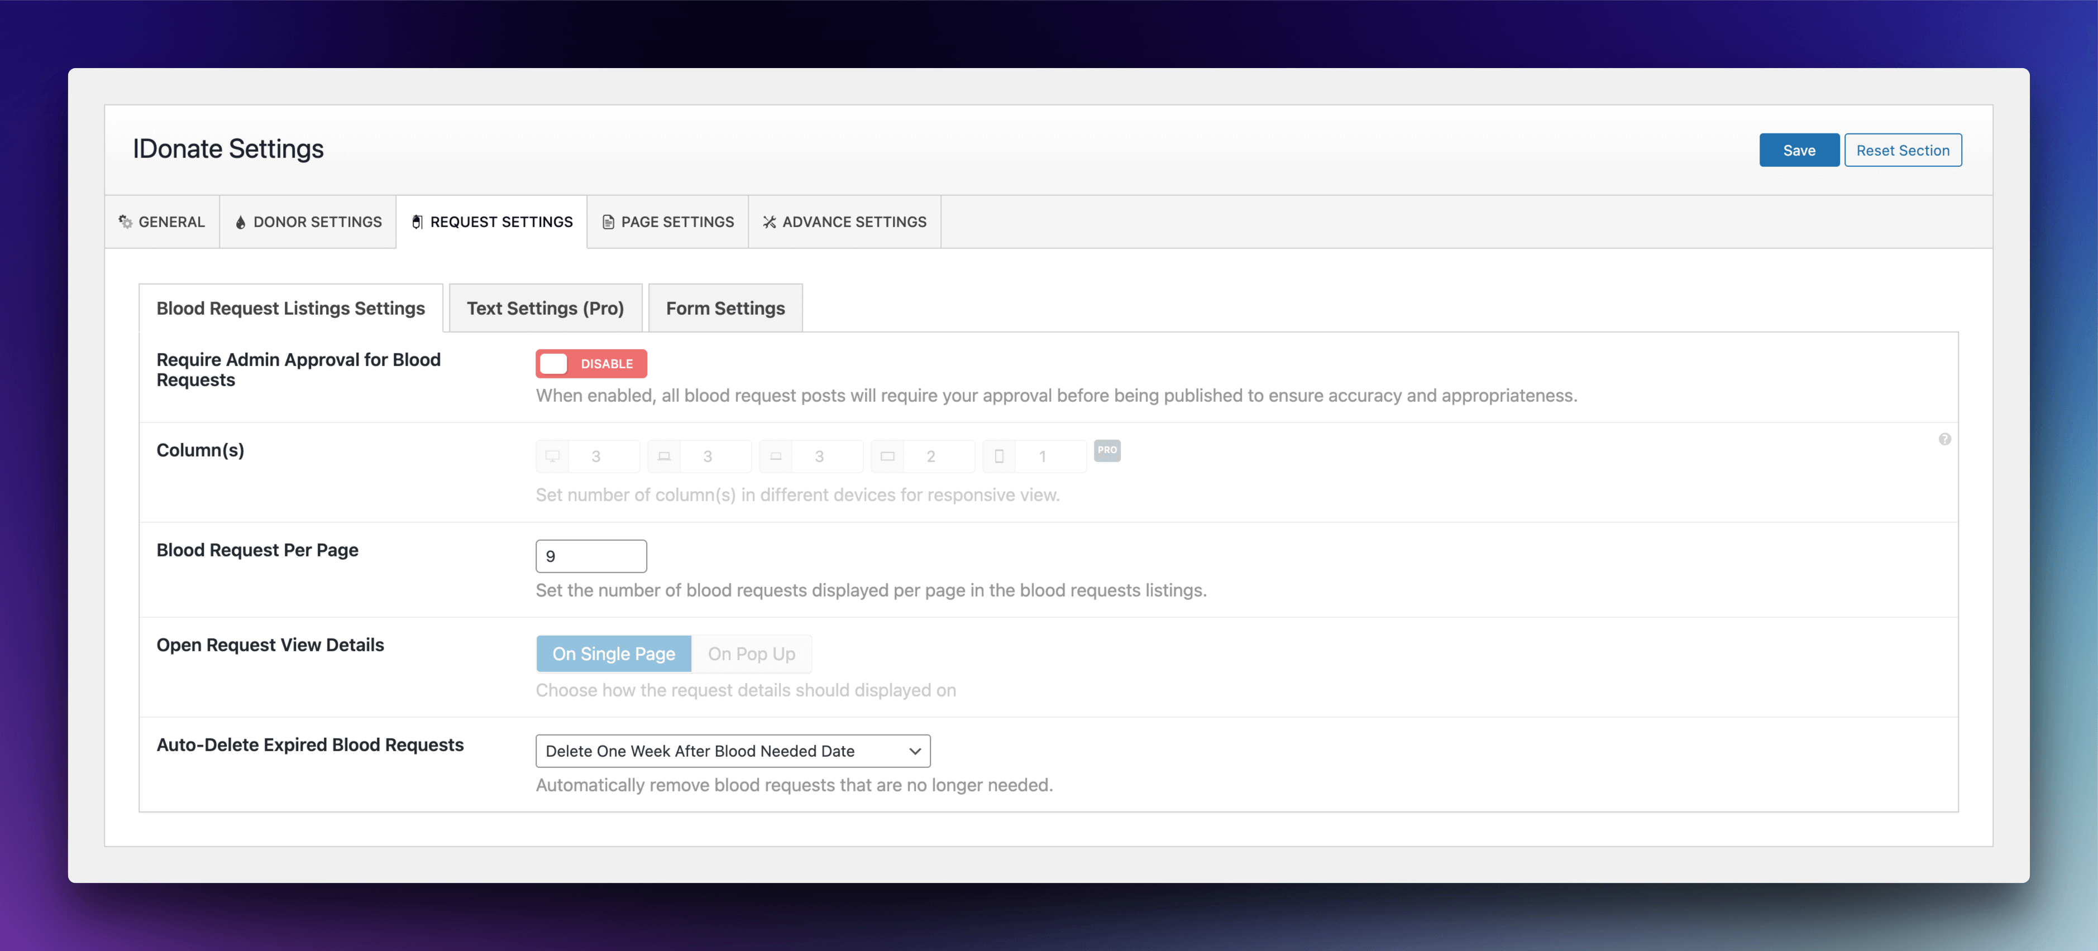Screen dimensions: 2098x951
Task: Click the gear icon on General tab
Action: (126, 222)
